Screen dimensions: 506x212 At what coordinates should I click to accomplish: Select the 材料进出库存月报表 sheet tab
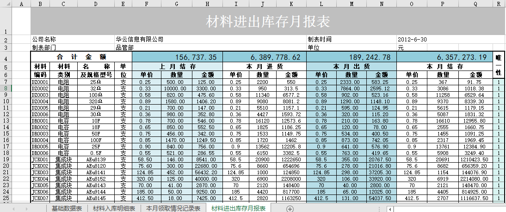pyautogui.click(x=238, y=209)
